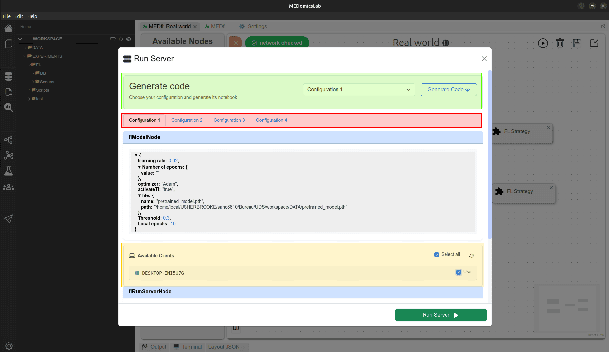Create a new folder in the workspace
This screenshot has width=609, height=352.
click(113, 39)
